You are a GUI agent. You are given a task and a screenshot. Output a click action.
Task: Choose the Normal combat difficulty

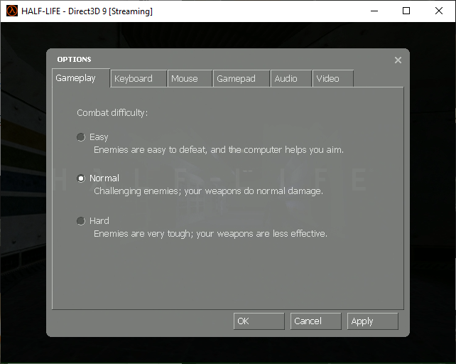[x=81, y=178]
